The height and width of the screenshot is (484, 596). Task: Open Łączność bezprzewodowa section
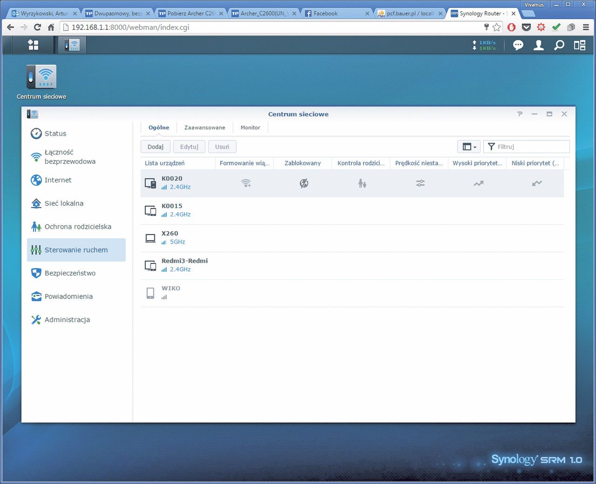click(76, 157)
